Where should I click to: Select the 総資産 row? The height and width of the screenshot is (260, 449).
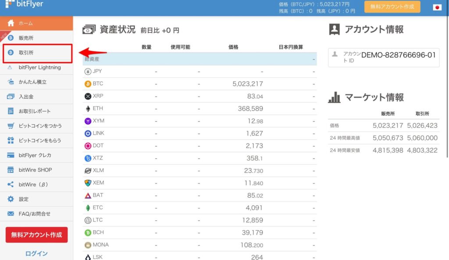point(200,59)
